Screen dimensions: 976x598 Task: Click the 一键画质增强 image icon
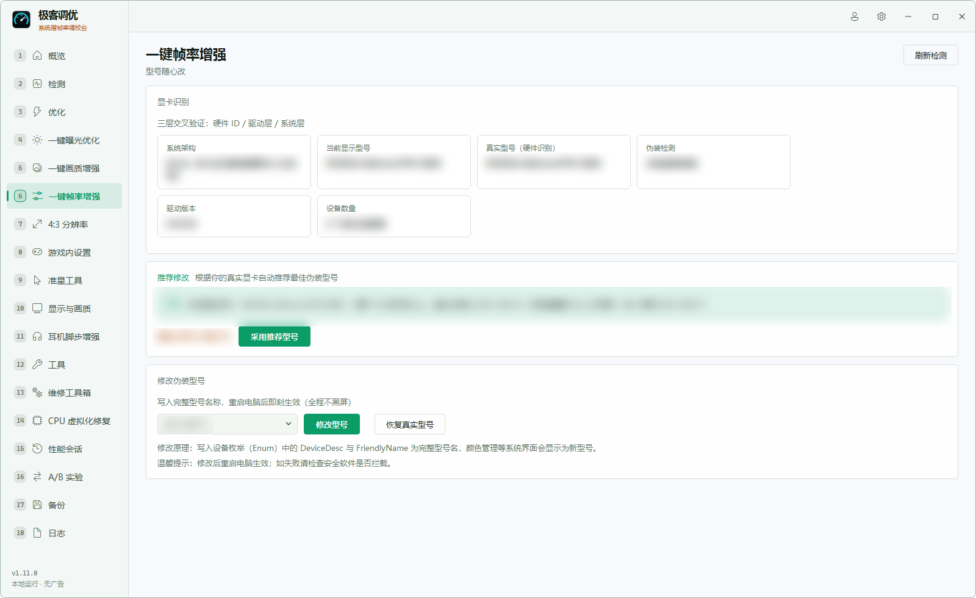click(x=37, y=168)
